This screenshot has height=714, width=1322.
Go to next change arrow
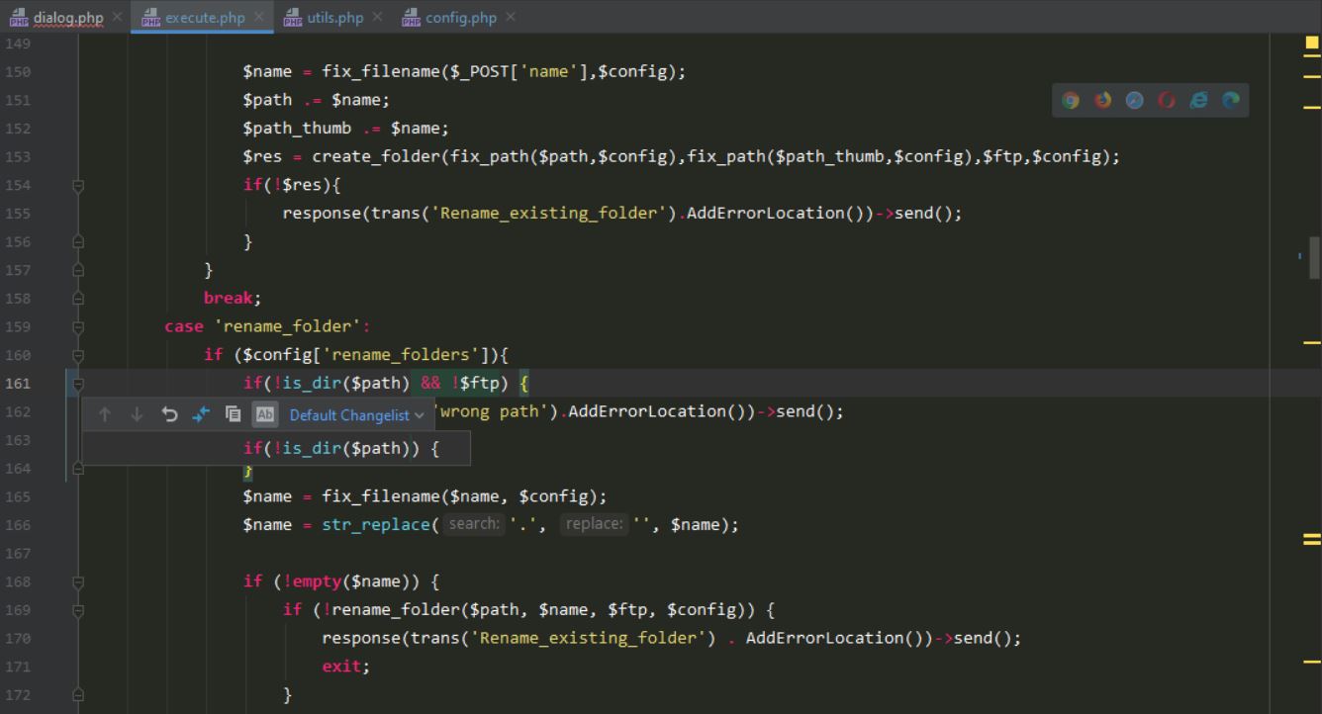click(x=137, y=415)
